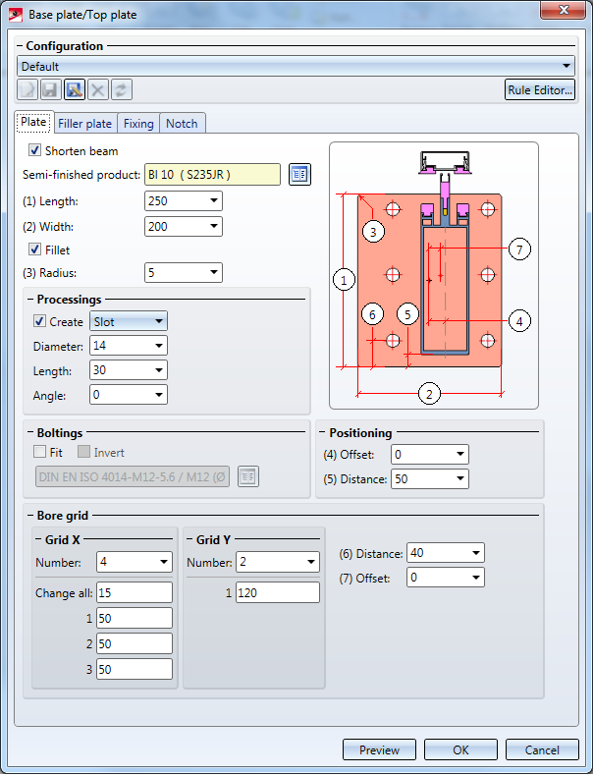Viewport: 593px width, 776px height.
Task: Click the save-as configuration icon
Action: click(x=75, y=90)
